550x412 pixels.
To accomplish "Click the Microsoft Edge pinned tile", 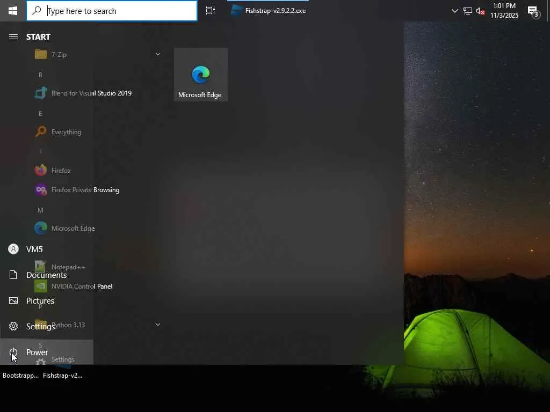I will coord(201,75).
